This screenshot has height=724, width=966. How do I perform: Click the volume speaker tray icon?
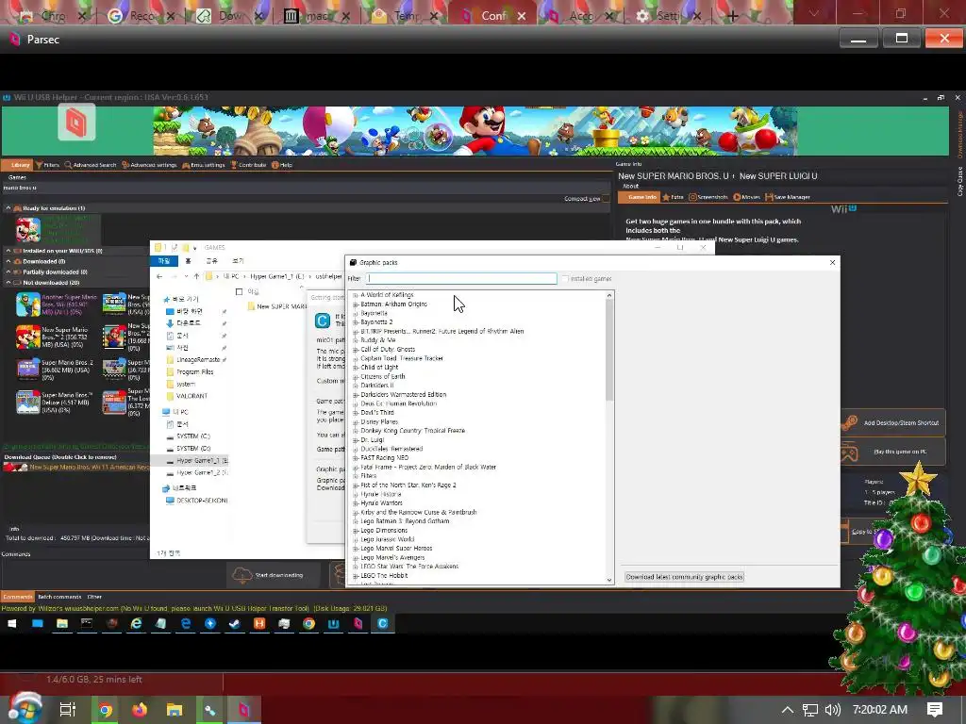(832, 710)
